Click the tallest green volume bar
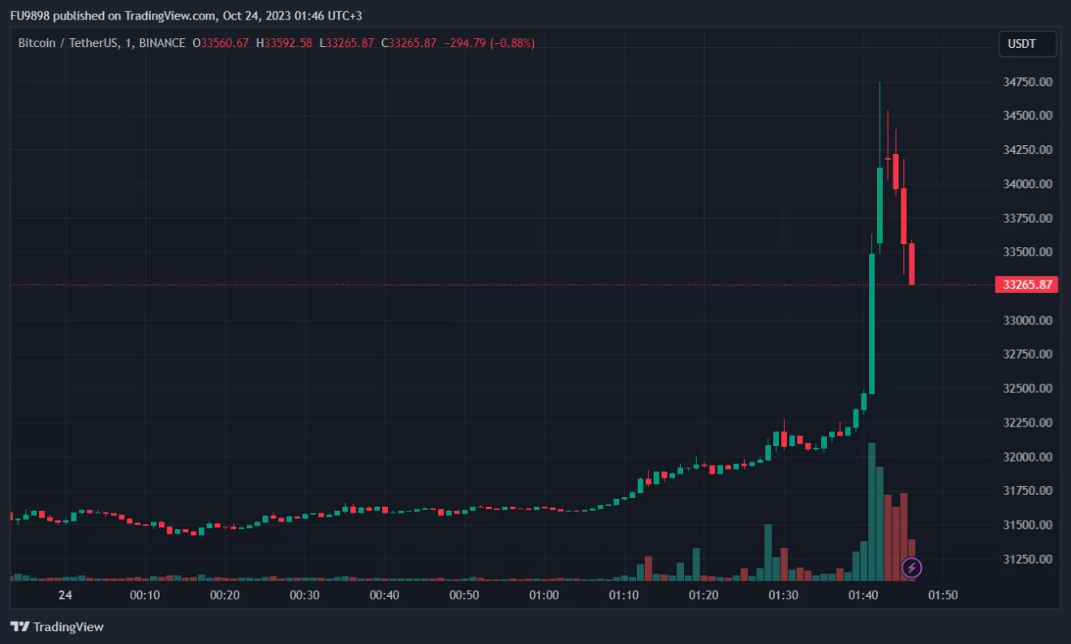 click(x=871, y=511)
